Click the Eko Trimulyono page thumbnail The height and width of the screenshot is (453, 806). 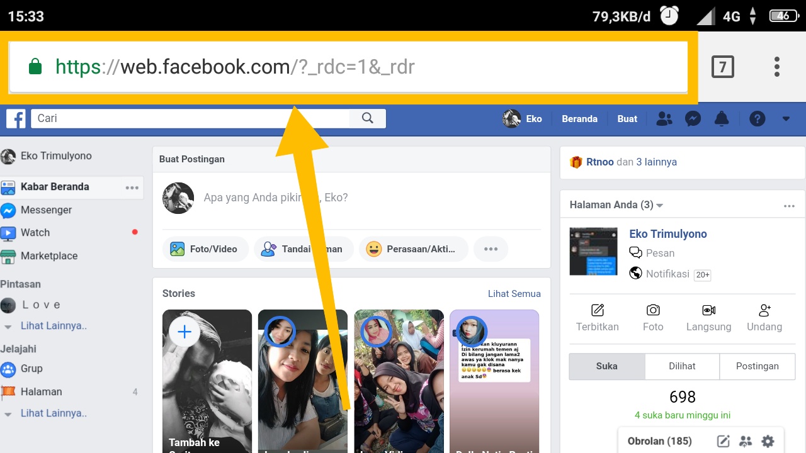(x=593, y=251)
